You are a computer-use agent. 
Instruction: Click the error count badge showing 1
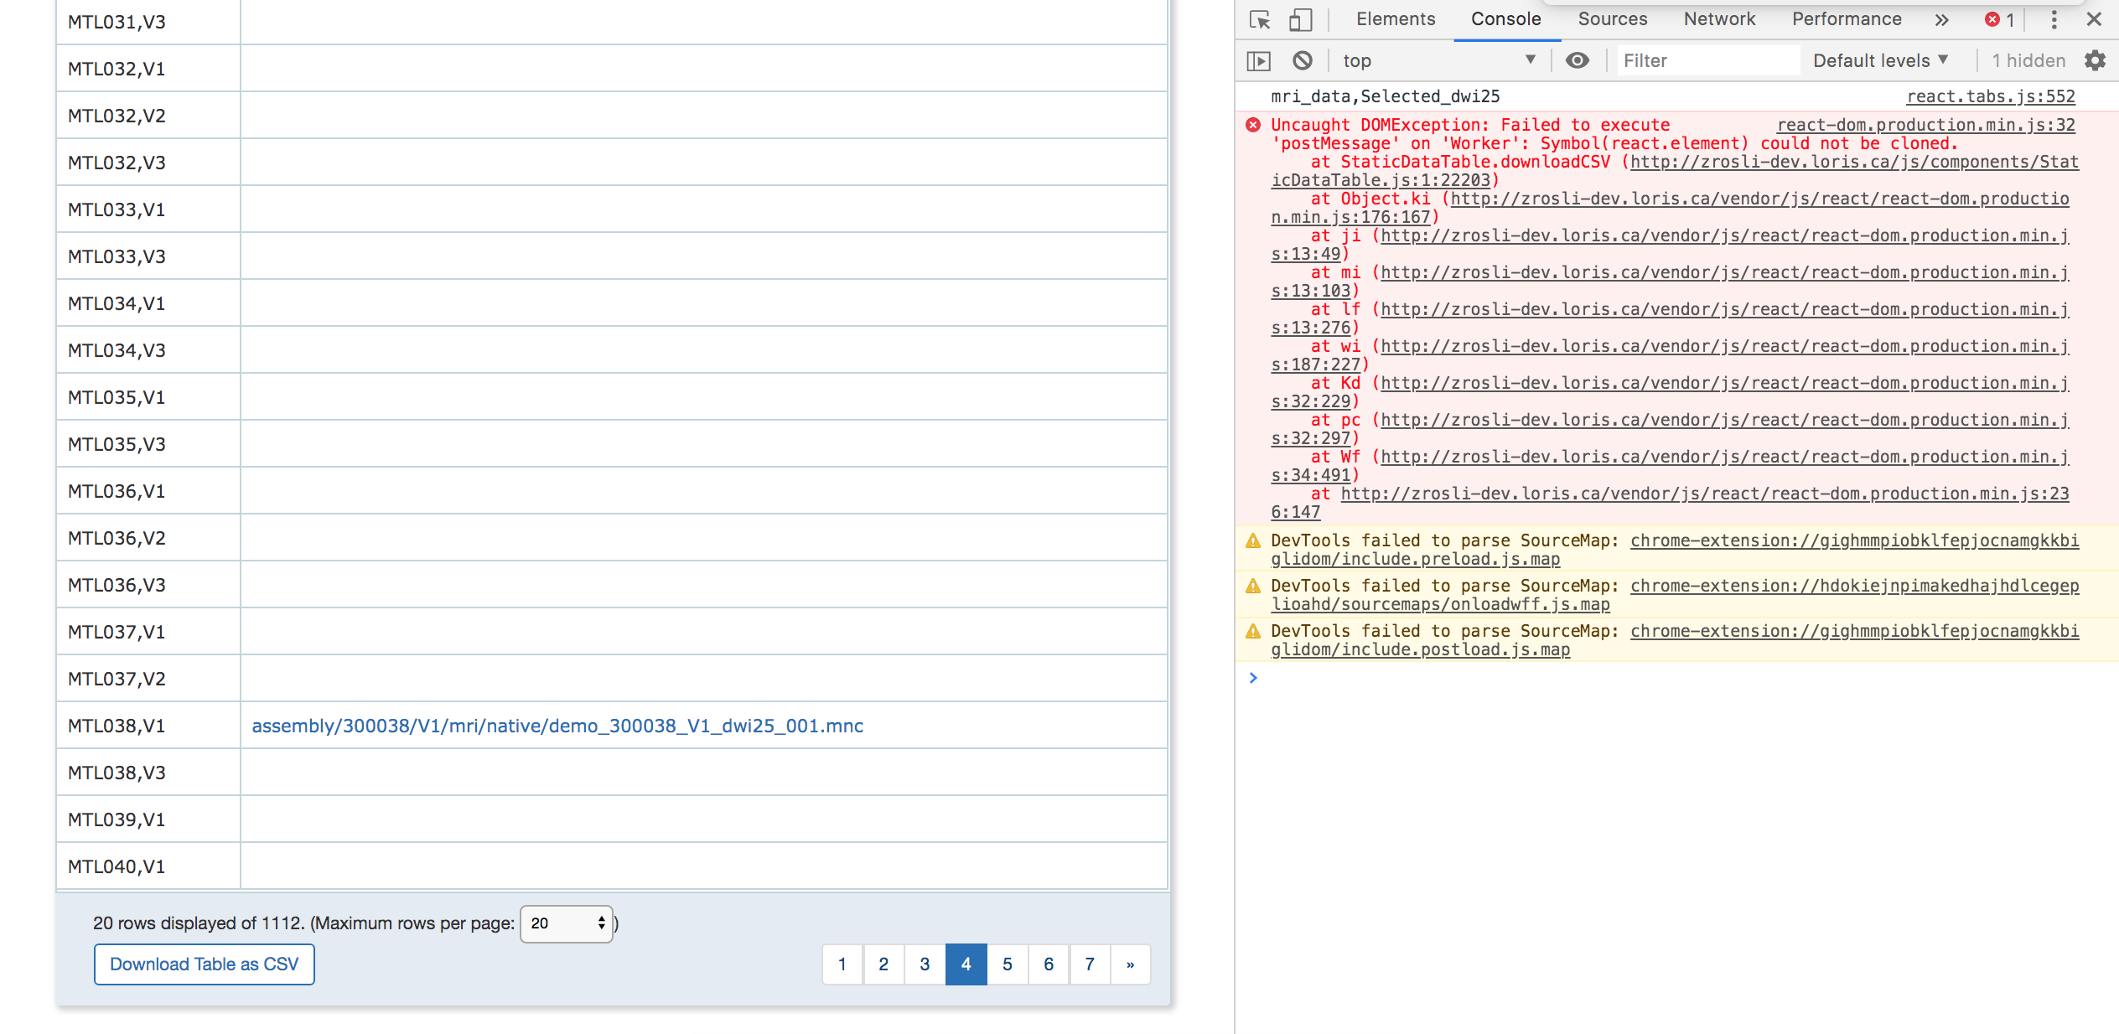tap(1999, 20)
